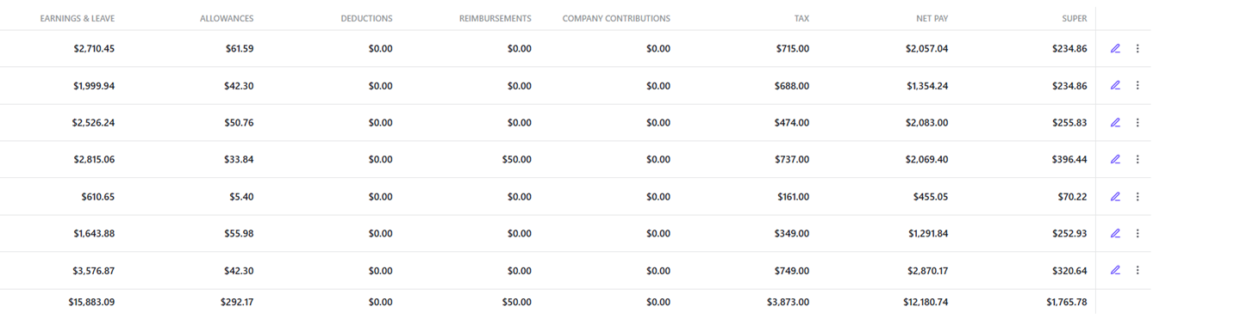Click the $50.00 reimbursements cell
The width and height of the screenshot is (1253, 331).
tap(517, 159)
